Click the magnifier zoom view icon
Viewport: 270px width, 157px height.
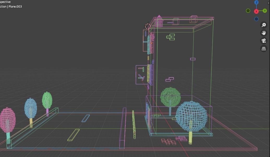pos(264,25)
